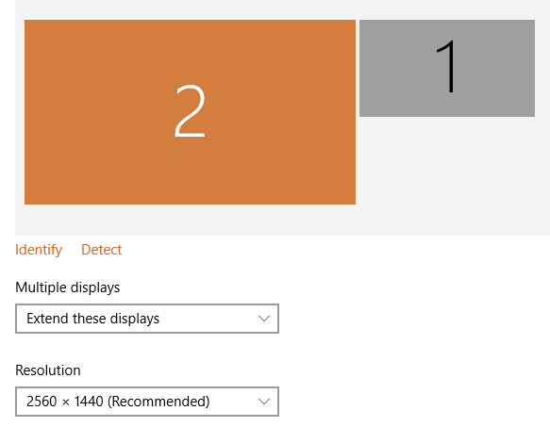This screenshot has height=427, width=550.
Task: Click the 2560 × 1440 (Recommended) text
Action: [x=118, y=402]
